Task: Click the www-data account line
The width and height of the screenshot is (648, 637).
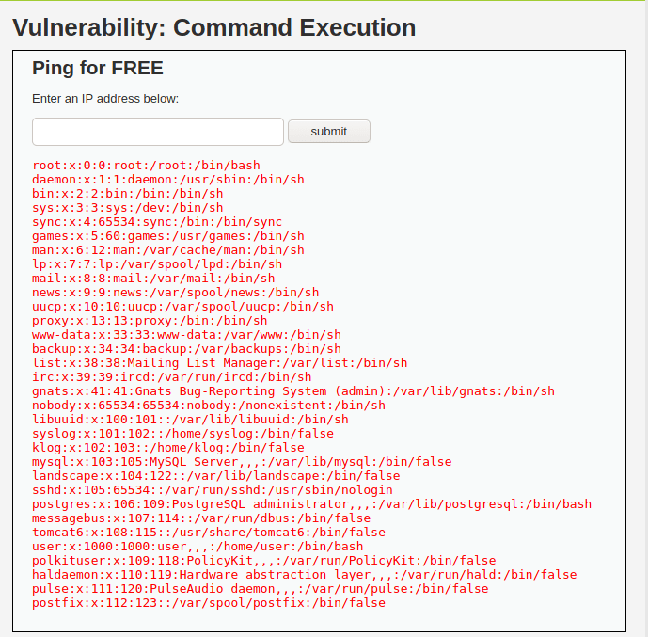Action: [x=186, y=335]
